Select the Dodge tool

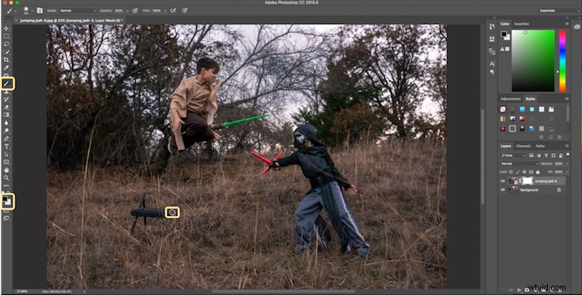(x=6, y=131)
